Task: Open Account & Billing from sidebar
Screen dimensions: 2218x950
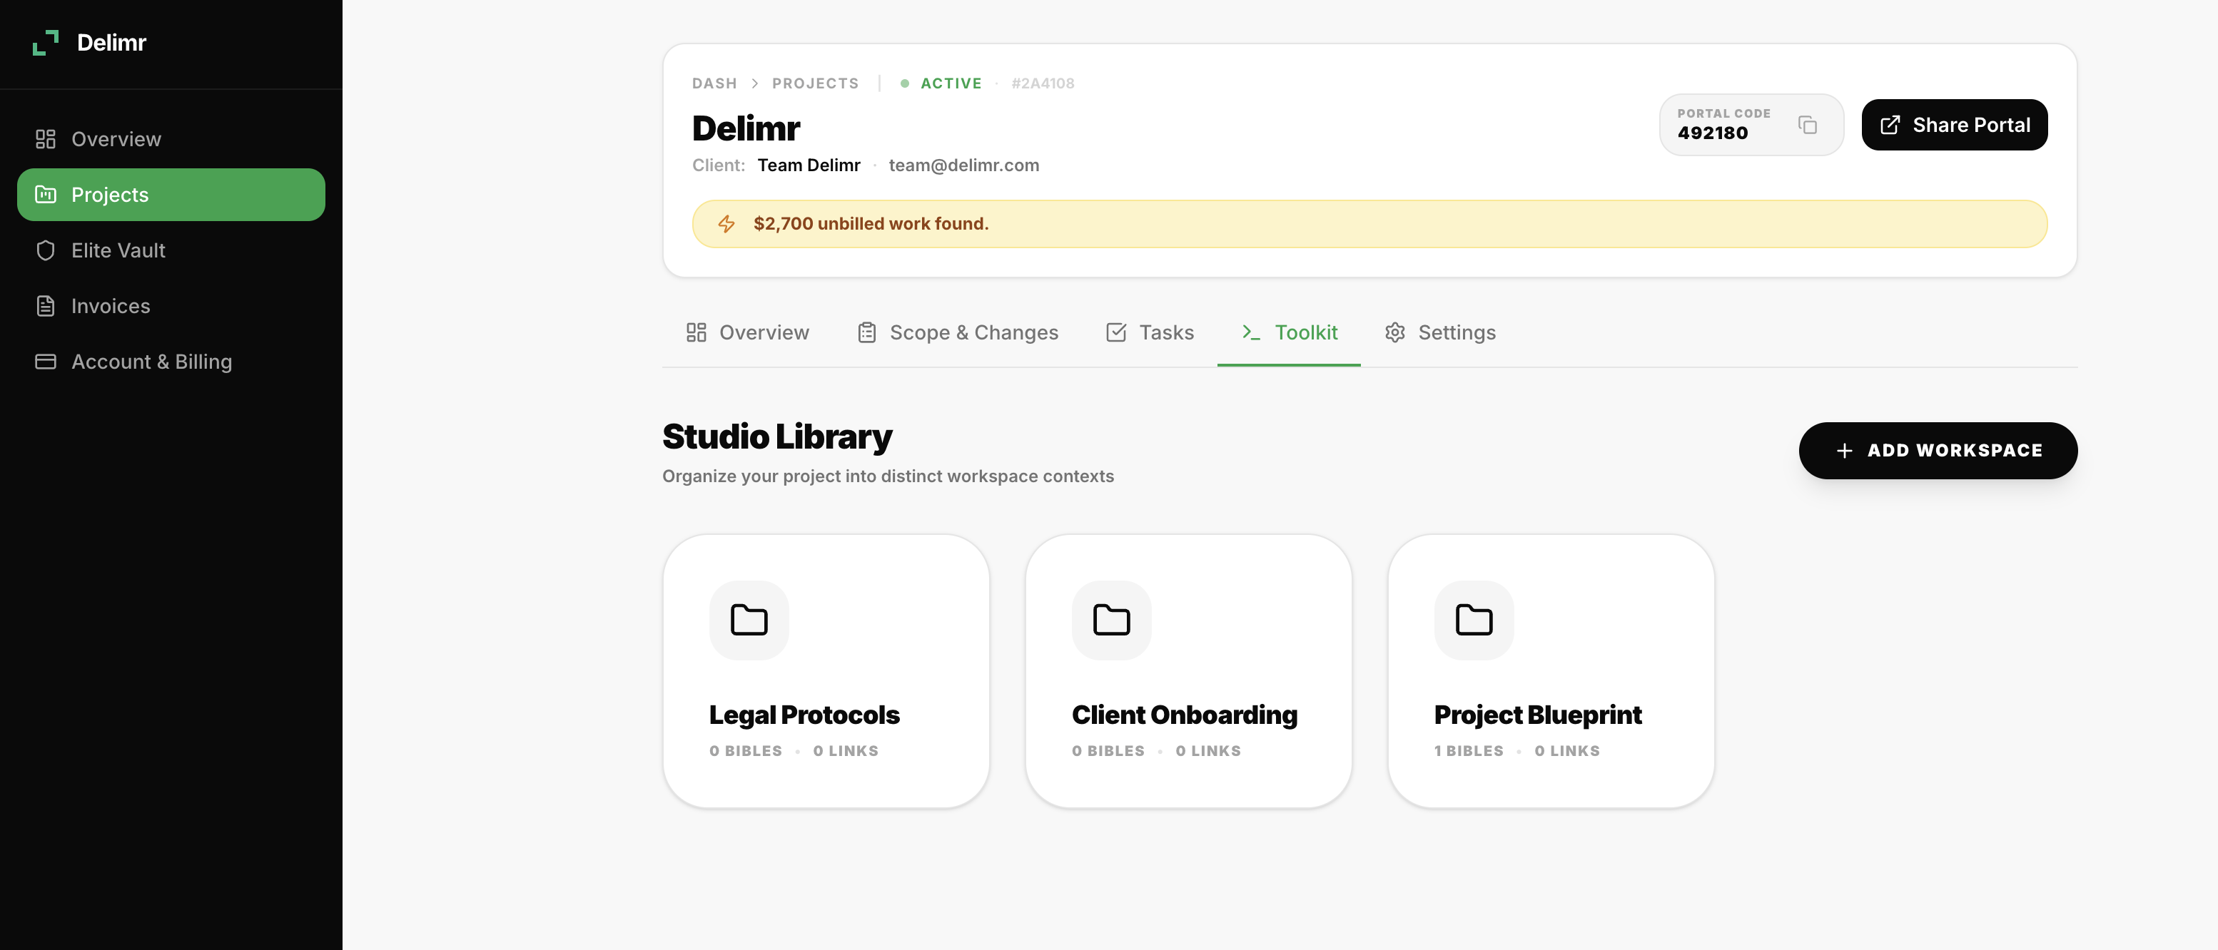Action: tap(151, 362)
